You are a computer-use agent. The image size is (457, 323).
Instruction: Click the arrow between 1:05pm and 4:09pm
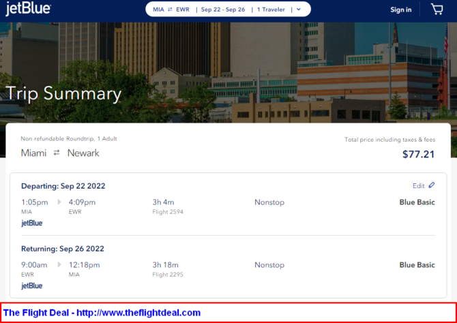pyautogui.click(x=59, y=202)
